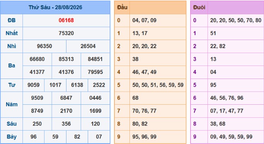Click fourth prize number 6138
264x144 pixels.
click(77, 85)
